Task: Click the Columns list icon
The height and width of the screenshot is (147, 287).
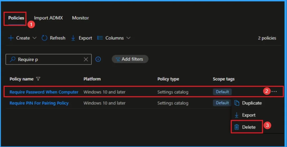Action: [100, 38]
